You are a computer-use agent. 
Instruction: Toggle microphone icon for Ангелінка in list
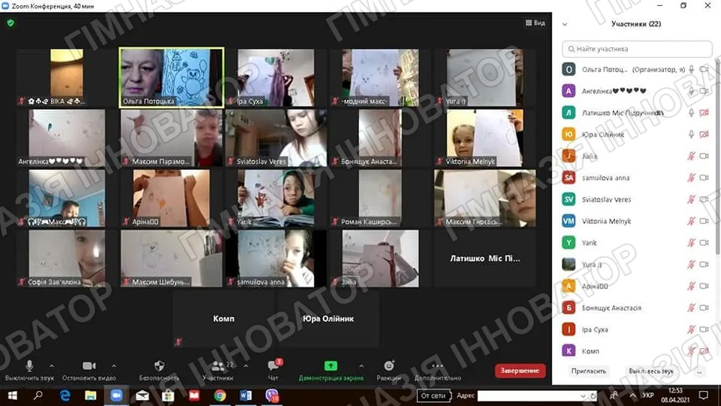(691, 91)
